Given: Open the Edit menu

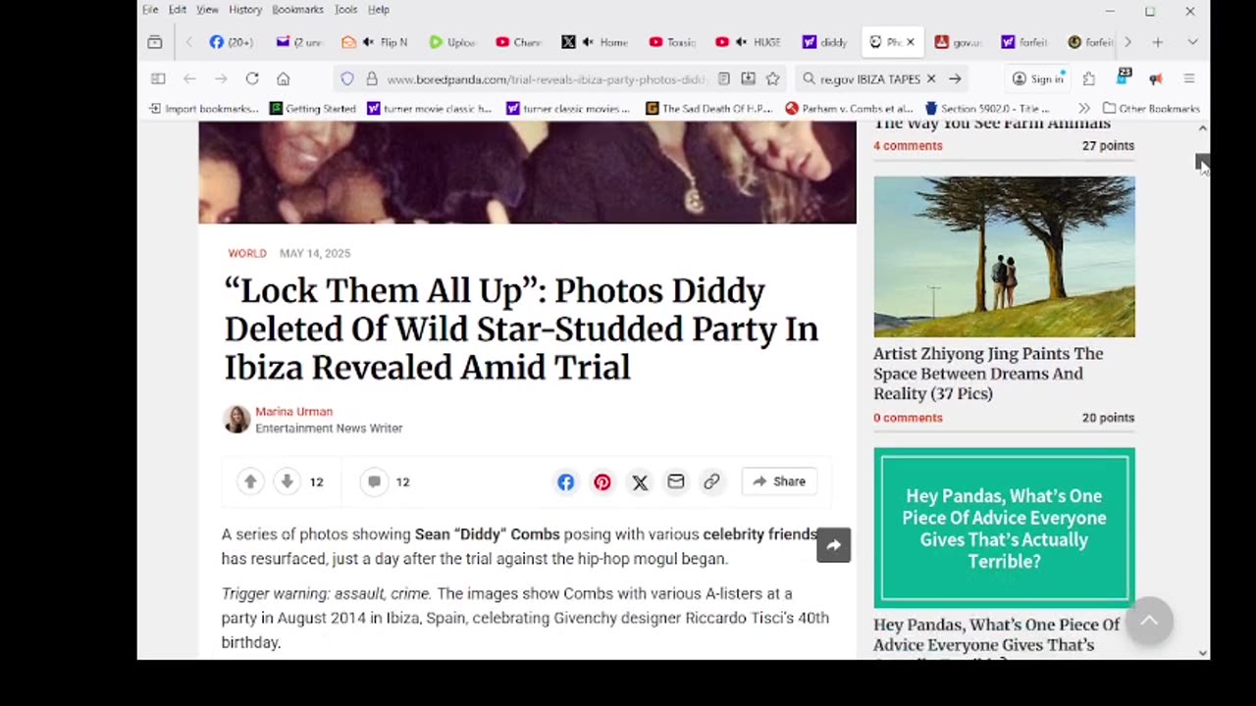Looking at the screenshot, I should coord(177,10).
